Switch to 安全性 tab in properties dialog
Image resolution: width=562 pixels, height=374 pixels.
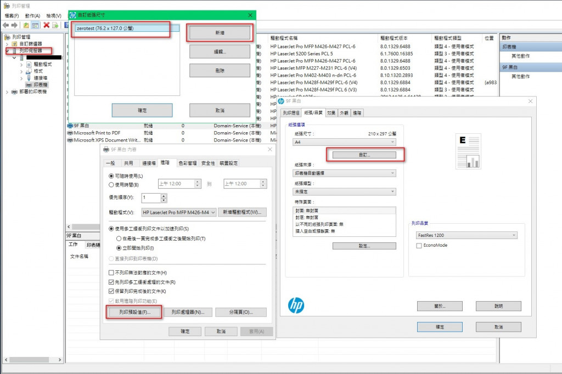coord(208,163)
